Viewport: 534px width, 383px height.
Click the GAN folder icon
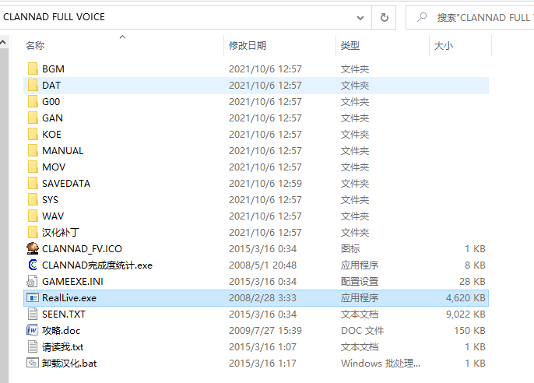pyautogui.click(x=33, y=118)
